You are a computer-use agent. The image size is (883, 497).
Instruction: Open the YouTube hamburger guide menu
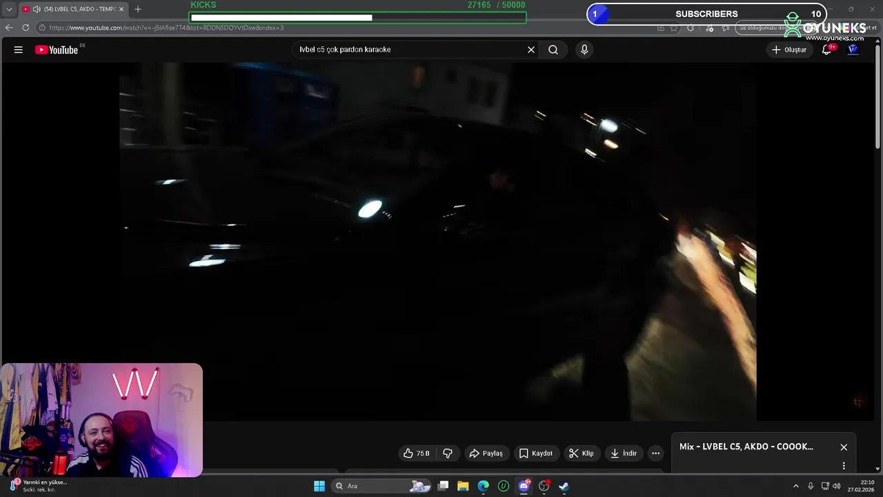19,50
